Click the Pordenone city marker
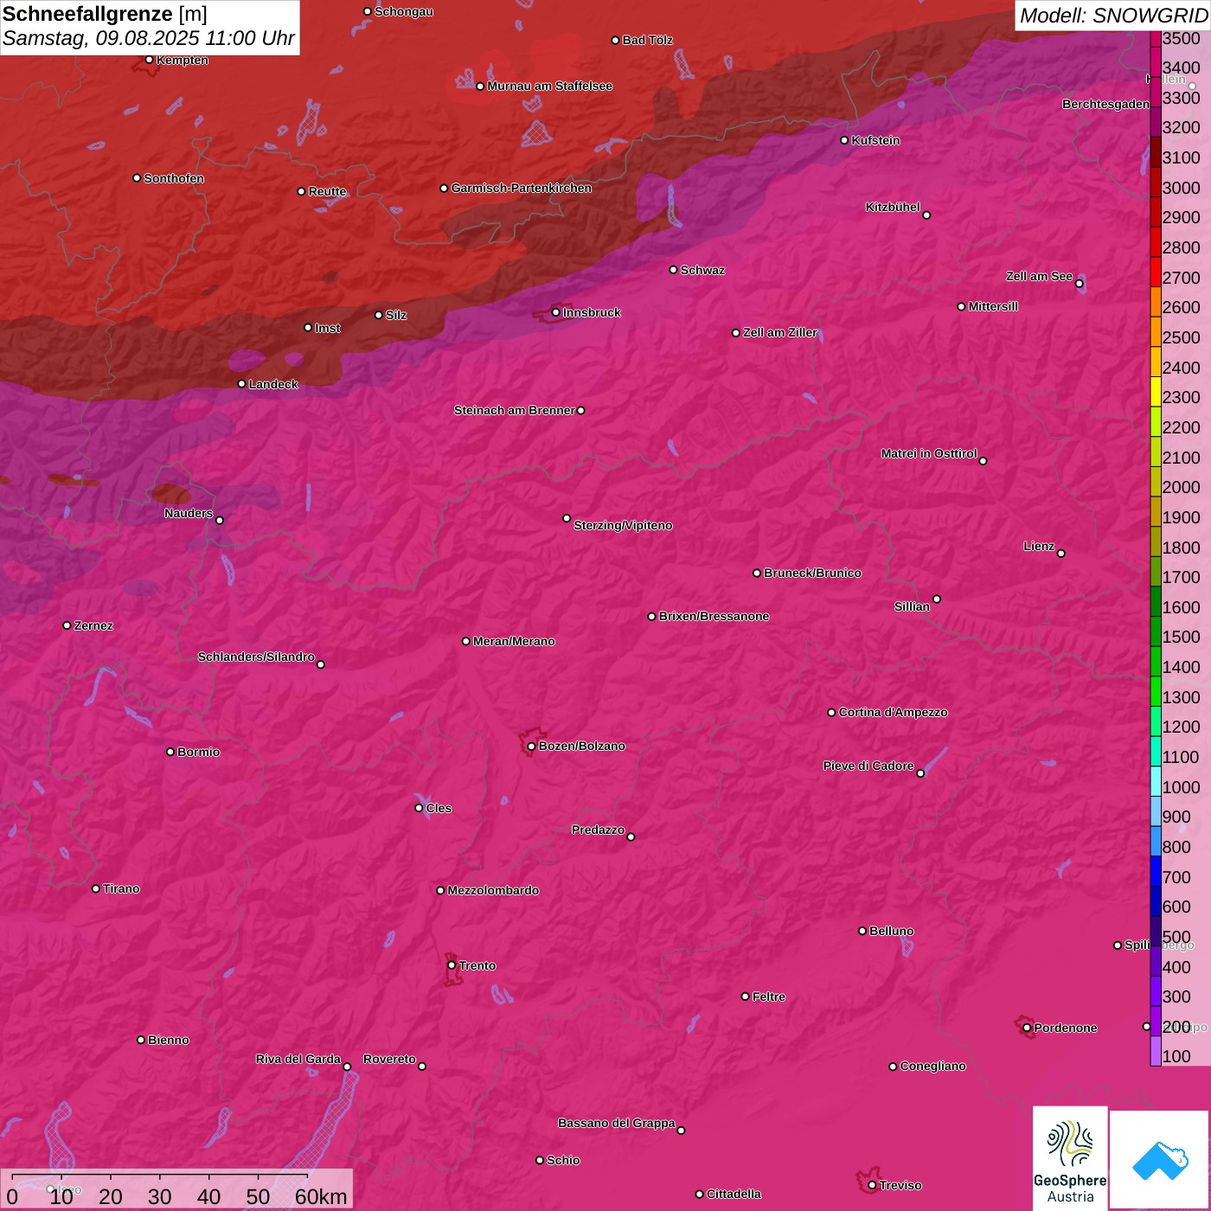 tap(1027, 1028)
